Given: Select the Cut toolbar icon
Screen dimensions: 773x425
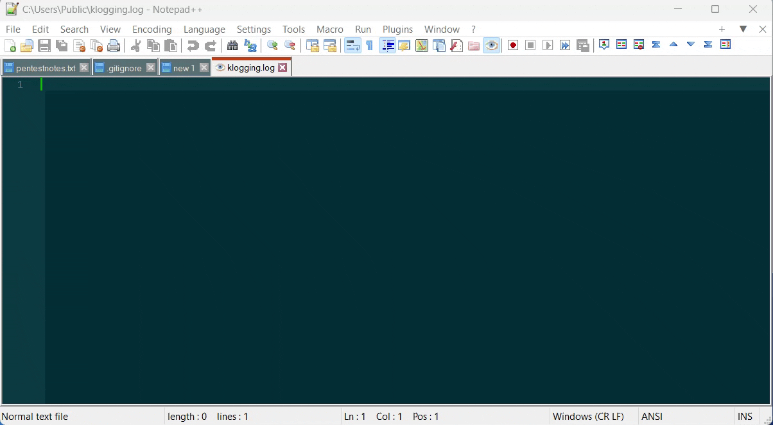Looking at the screenshot, I should tap(135, 45).
